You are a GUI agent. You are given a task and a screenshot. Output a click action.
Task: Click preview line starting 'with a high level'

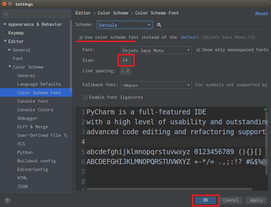[x=177, y=122]
